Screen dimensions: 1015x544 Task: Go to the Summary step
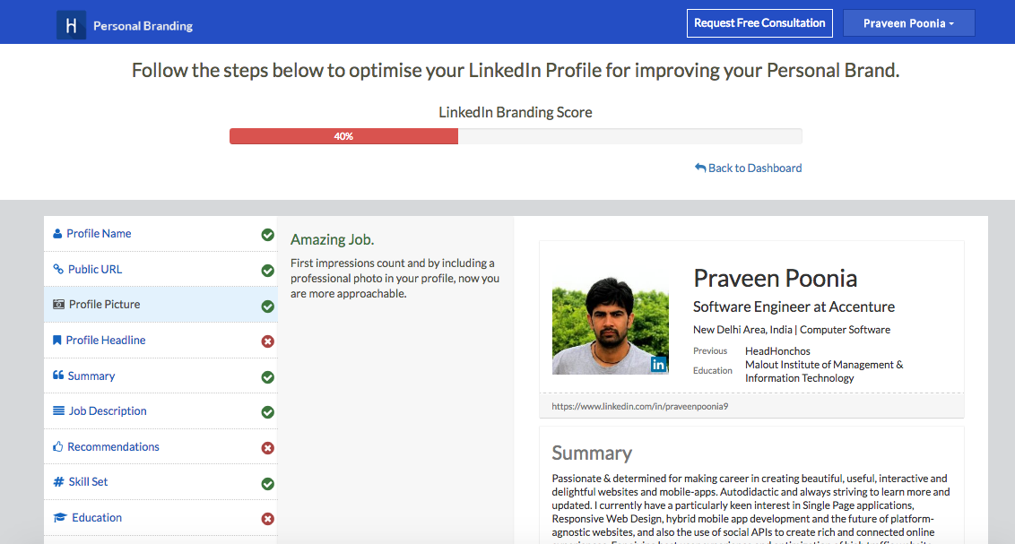point(160,376)
